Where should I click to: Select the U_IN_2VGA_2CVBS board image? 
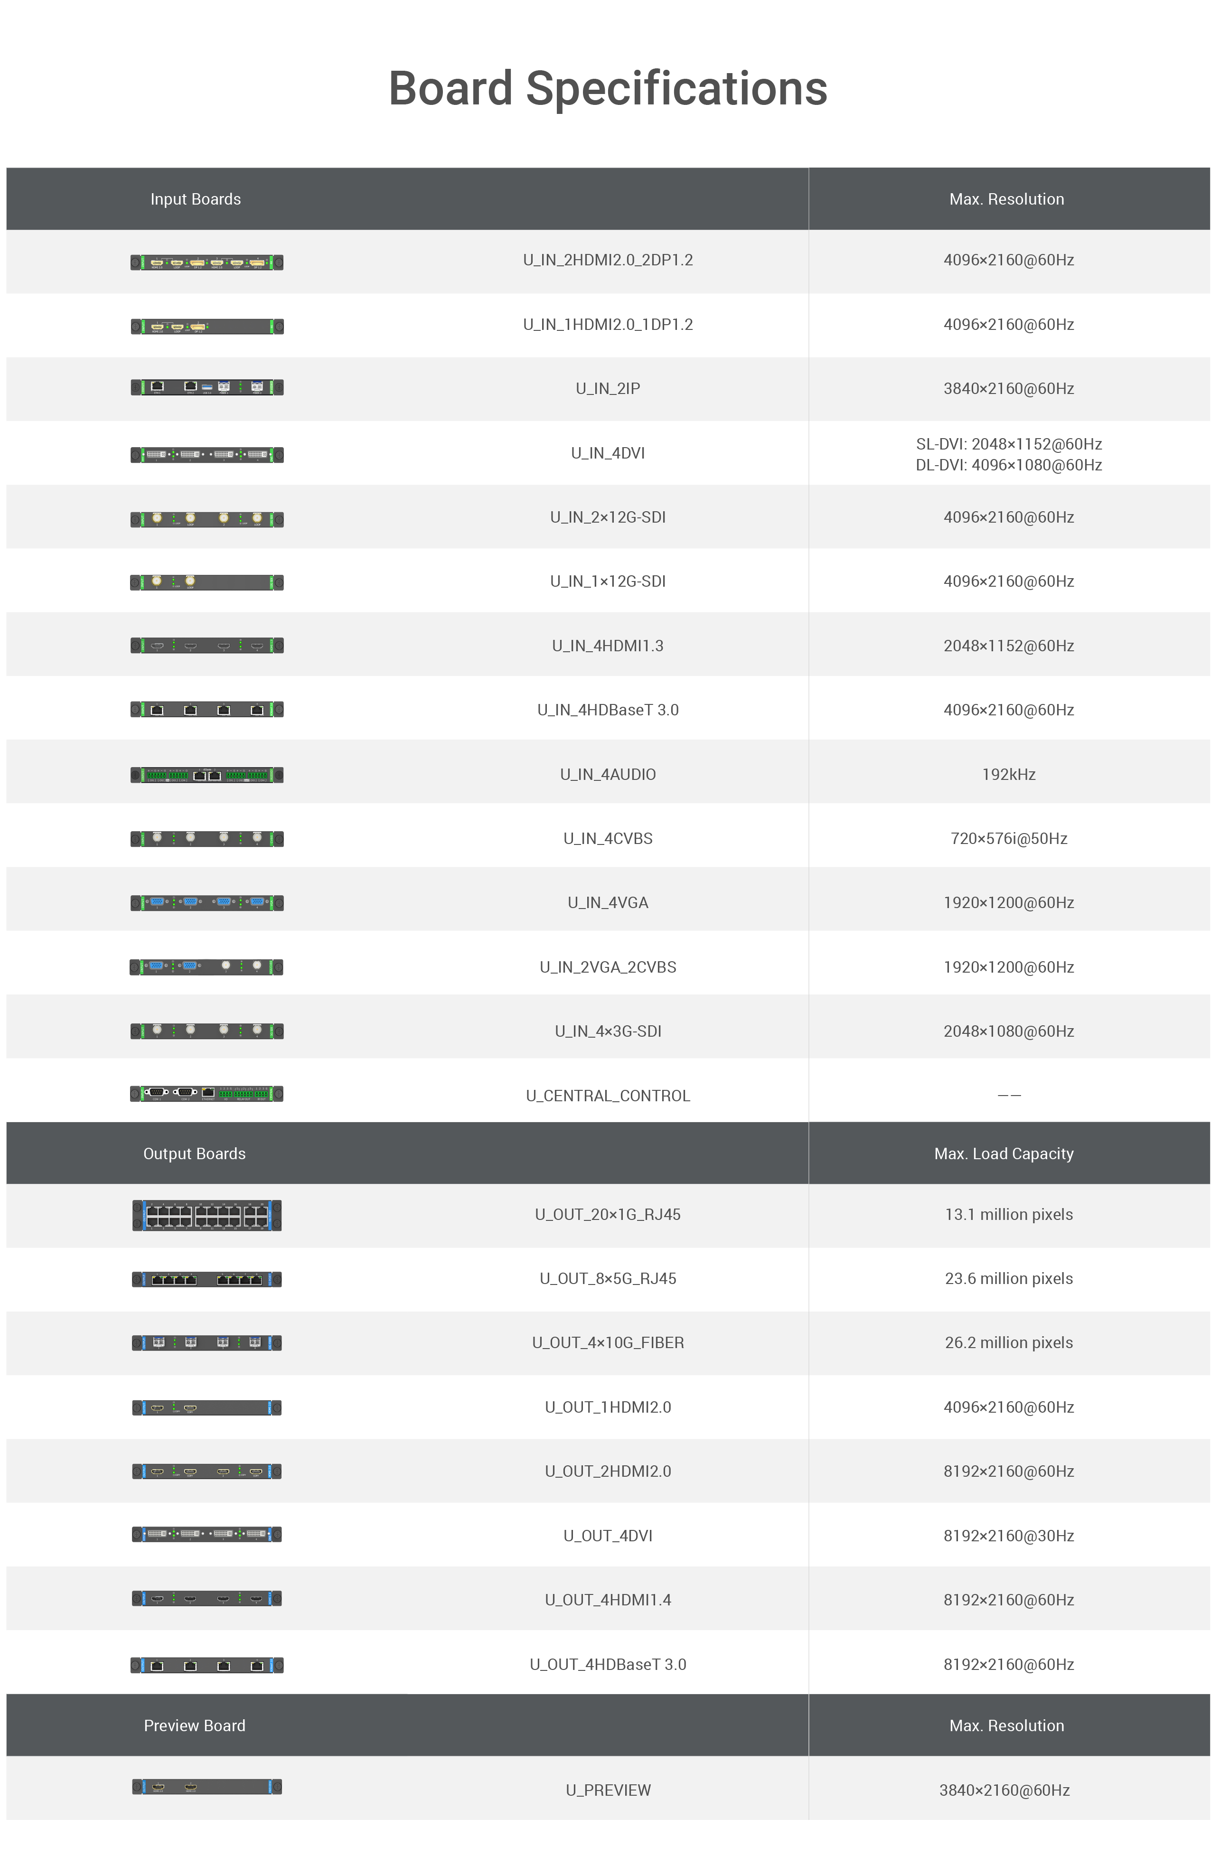tap(206, 966)
